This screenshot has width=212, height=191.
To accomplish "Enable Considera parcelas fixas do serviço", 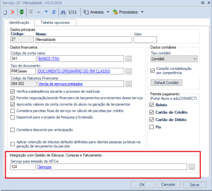I will point(13,111).
